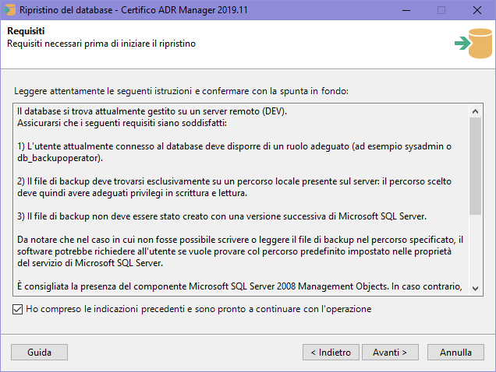Click the 'Requisiti' bold heading
This screenshot has height=372, width=496.
point(26,30)
